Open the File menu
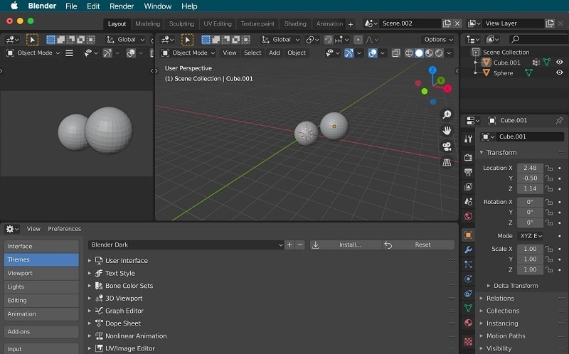 tap(71, 6)
